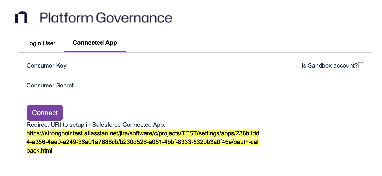Click the redirect URI setup instruction text

(x=96, y=125)
